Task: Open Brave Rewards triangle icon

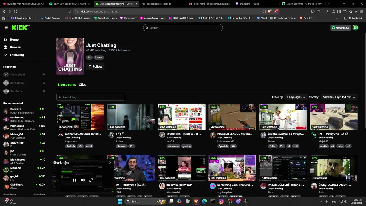Action: [x=276, y=11]
